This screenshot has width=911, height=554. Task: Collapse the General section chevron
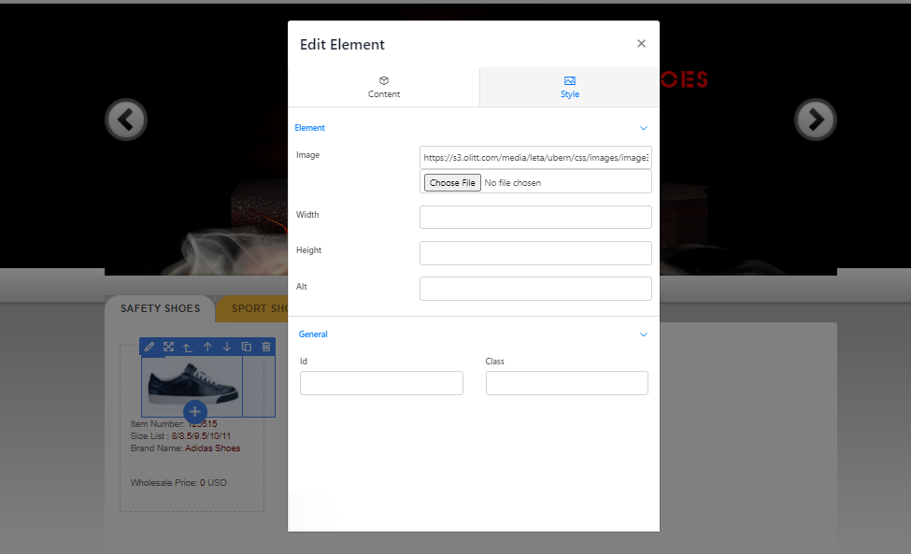pos(643,334)
